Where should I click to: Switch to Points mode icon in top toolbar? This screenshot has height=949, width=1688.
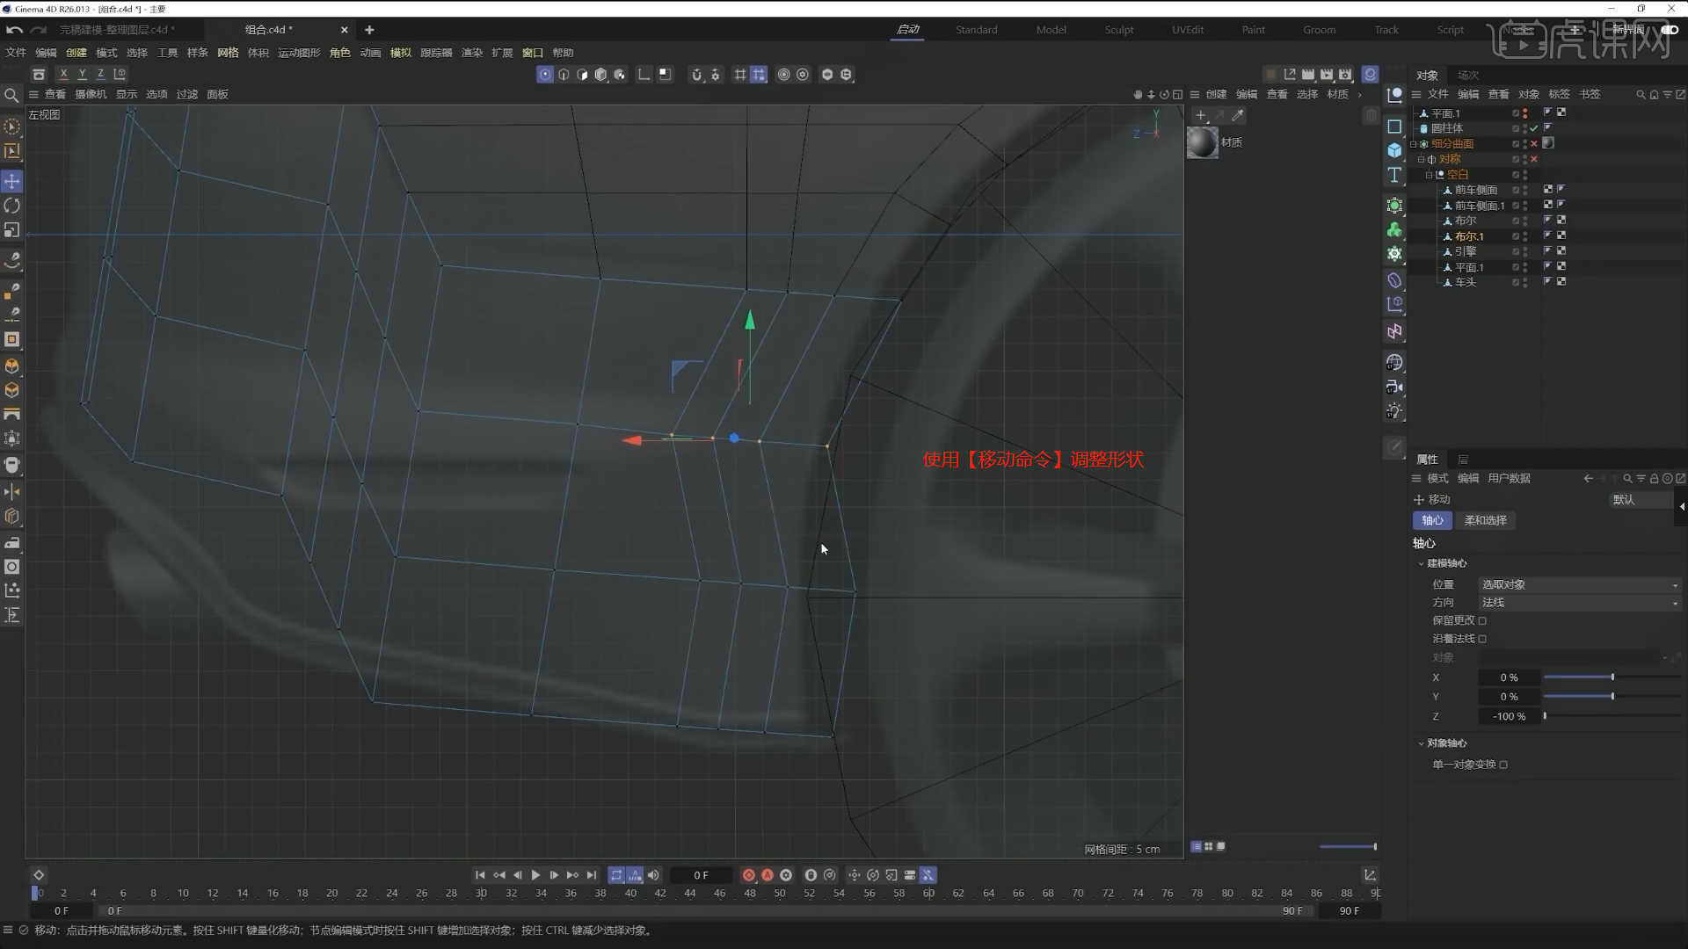[545, 75]
